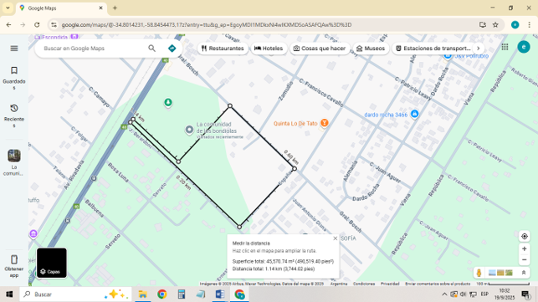Expand the imagery strip chevron
This screenshot has height=302, width=538.
[x=524, y=273]
